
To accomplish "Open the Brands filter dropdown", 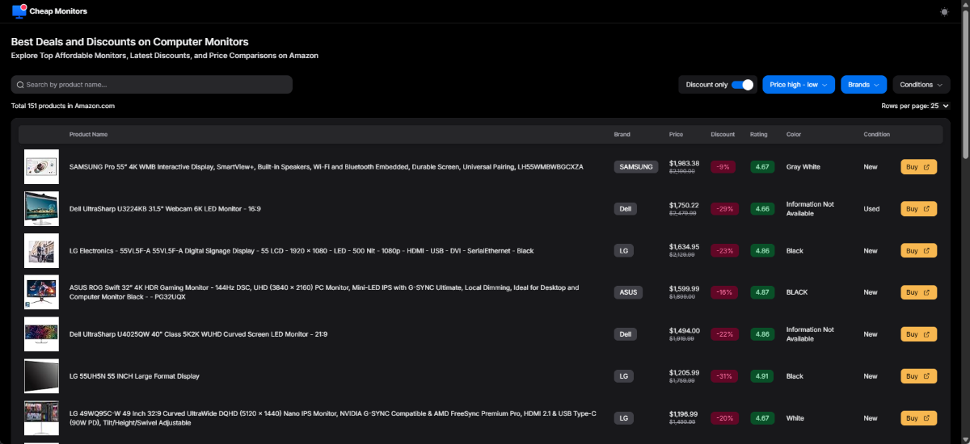I will [x=864, y=85].
